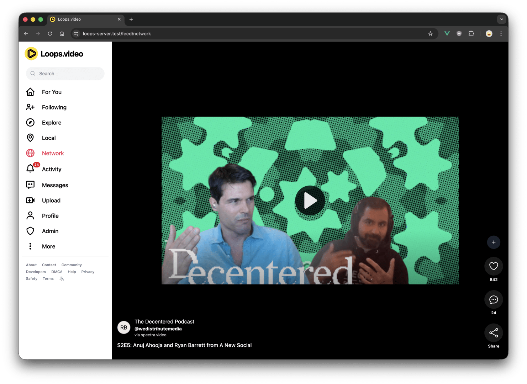Open the Share options for this video
The image size is (527, 384).
(494, 333)
